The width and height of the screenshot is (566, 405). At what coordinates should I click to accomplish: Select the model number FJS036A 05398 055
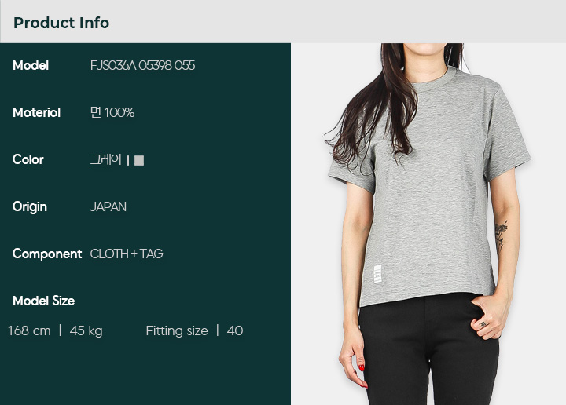point(142,66)
